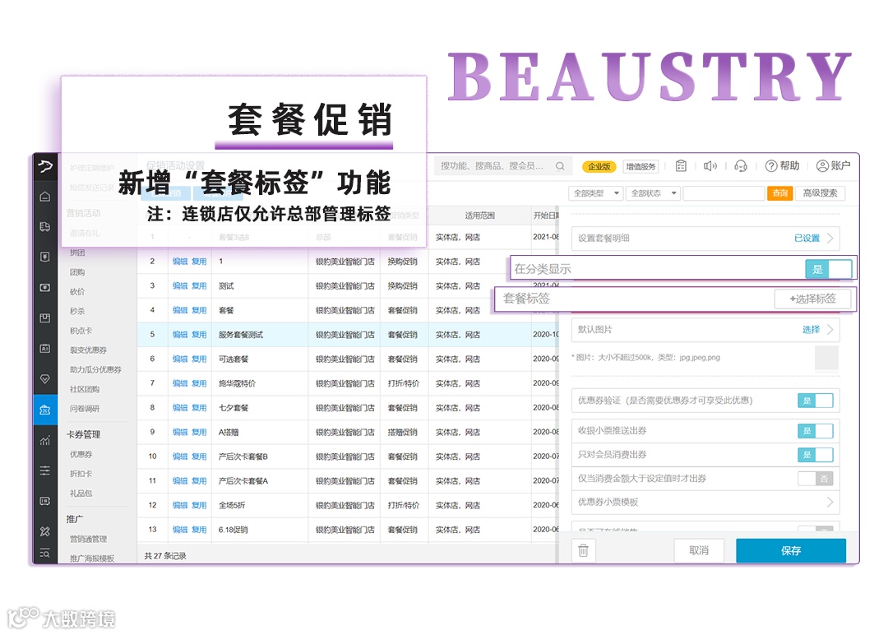The image size is (888, 635).
Task: Click the ticket sidebar icon
Action: click(x=44, y=501)
